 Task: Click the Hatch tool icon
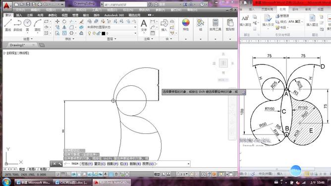47,33
